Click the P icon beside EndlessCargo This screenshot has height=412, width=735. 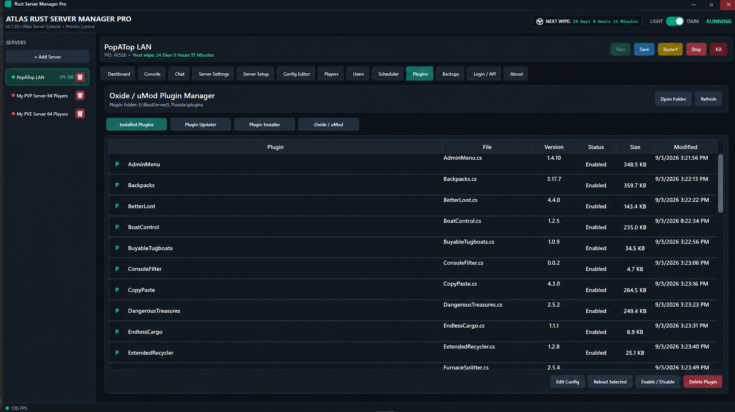click(117, 332)
